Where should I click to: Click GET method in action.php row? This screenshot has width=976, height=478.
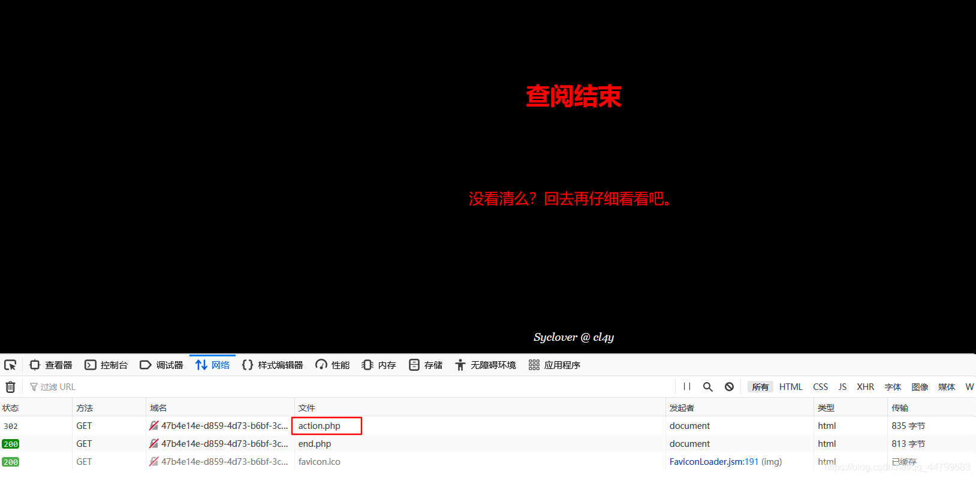point(84,426)
